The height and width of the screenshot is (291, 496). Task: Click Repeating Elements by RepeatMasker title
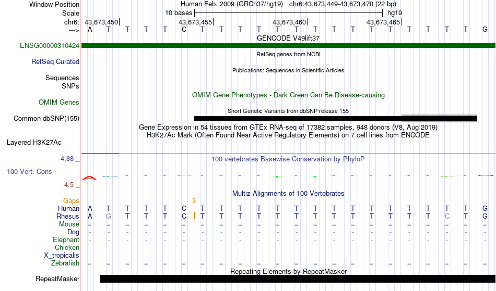(x=288, y=271)
